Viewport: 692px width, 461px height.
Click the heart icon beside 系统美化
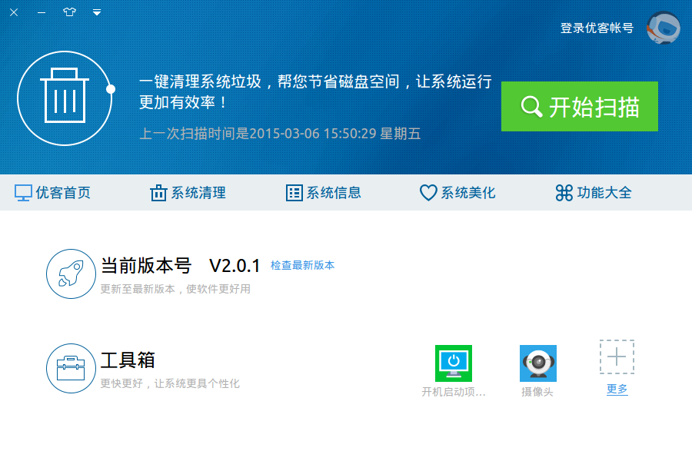click(x=428, y=193)
